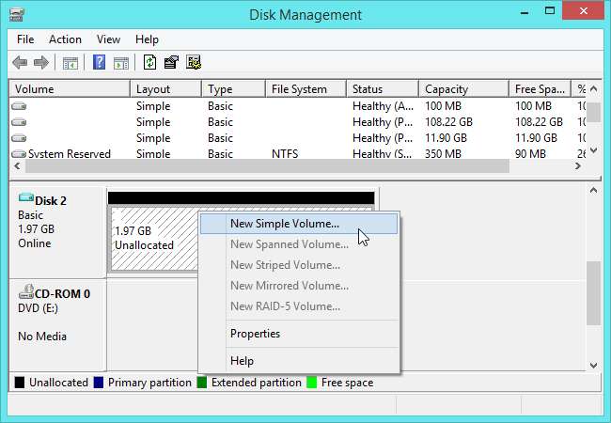This screenshot has width=611, height=423.
Task: Select the 108.22 GB volume disk icon
Action: pyautogui.click(x=19, y=122)
